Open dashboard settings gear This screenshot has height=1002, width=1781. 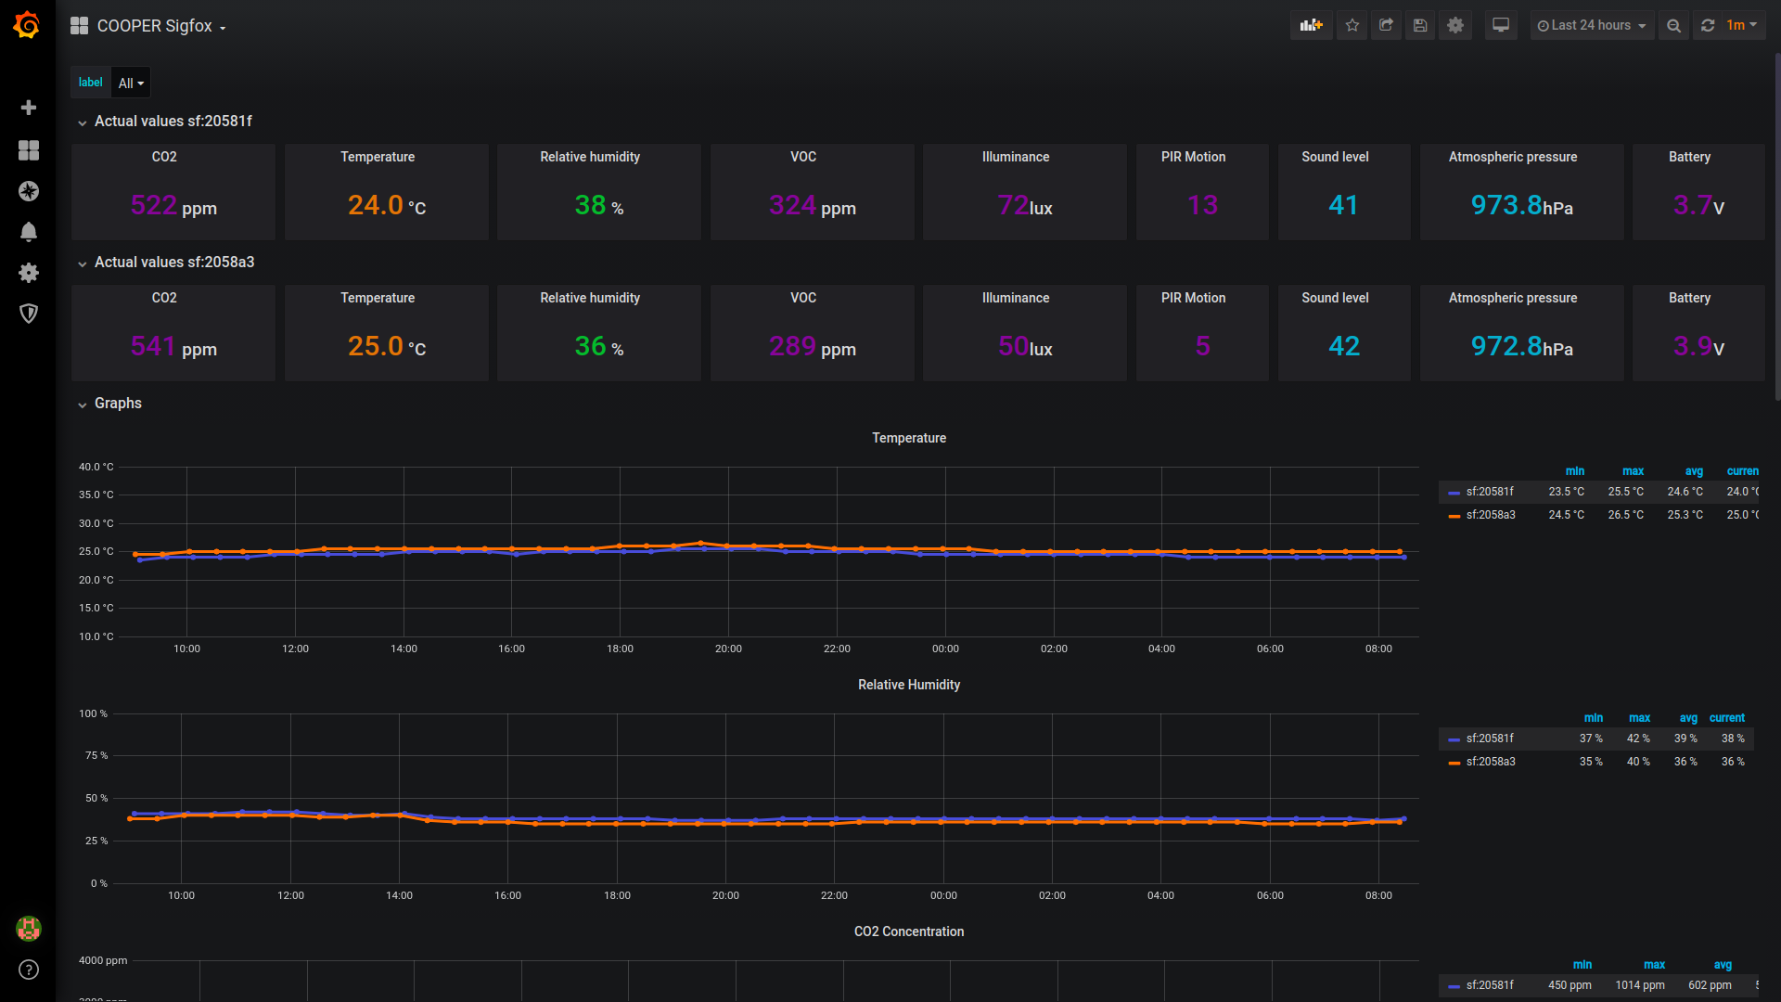click(x=1455, y=26)
